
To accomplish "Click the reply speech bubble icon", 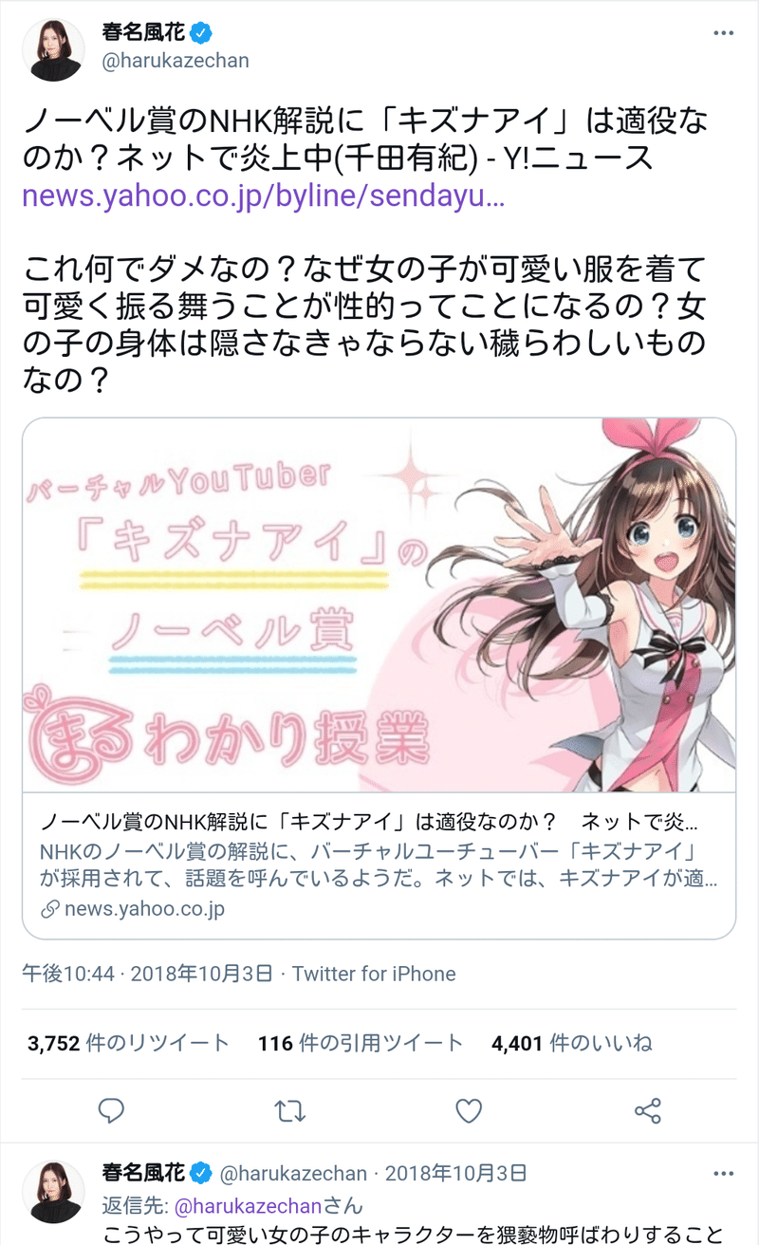I will point(111,1110).
